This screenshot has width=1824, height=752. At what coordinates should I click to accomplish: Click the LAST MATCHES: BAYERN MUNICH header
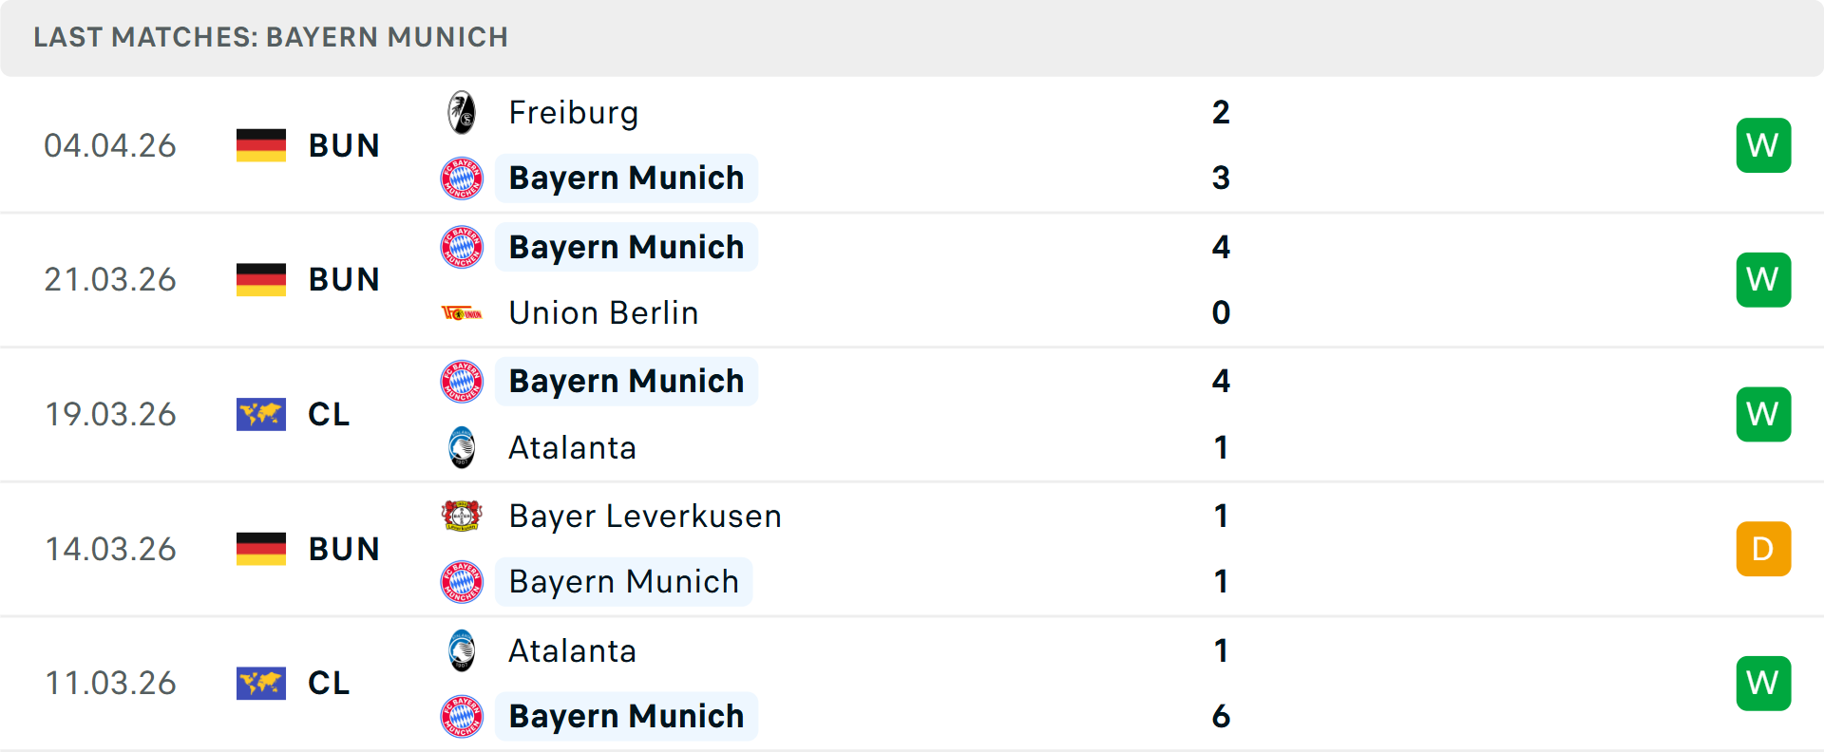click(x=272, y=37)
